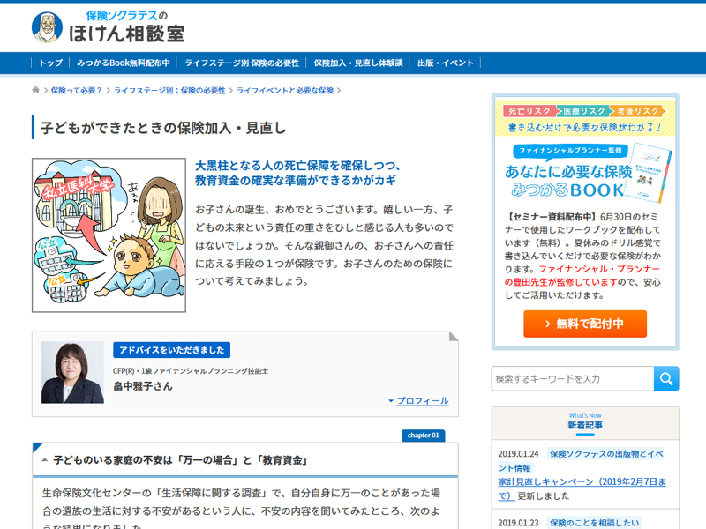This screenshot has width=706, height=529.
Task: Open みつかるBook無料配布中 menu item
Action: (x=124, y=63)
